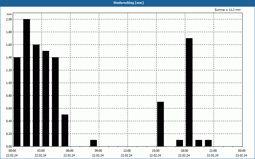
Task: Click the small 0,10 mm bar before 18:00
Action: tap(179, 143)
